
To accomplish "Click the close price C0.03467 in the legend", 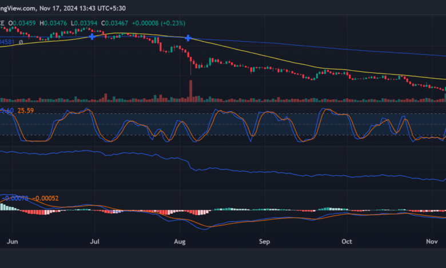I will click(x=115, y=22).
